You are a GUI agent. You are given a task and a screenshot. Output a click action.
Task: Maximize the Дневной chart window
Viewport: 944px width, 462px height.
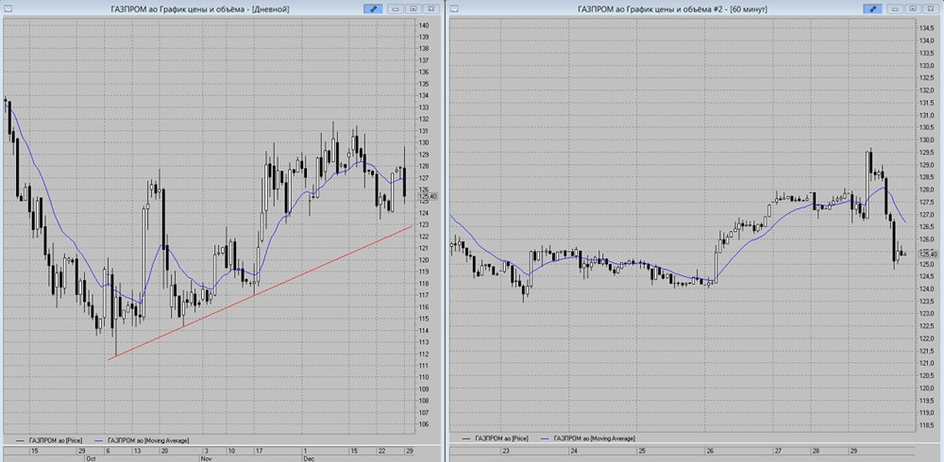[x=413, y=8]
